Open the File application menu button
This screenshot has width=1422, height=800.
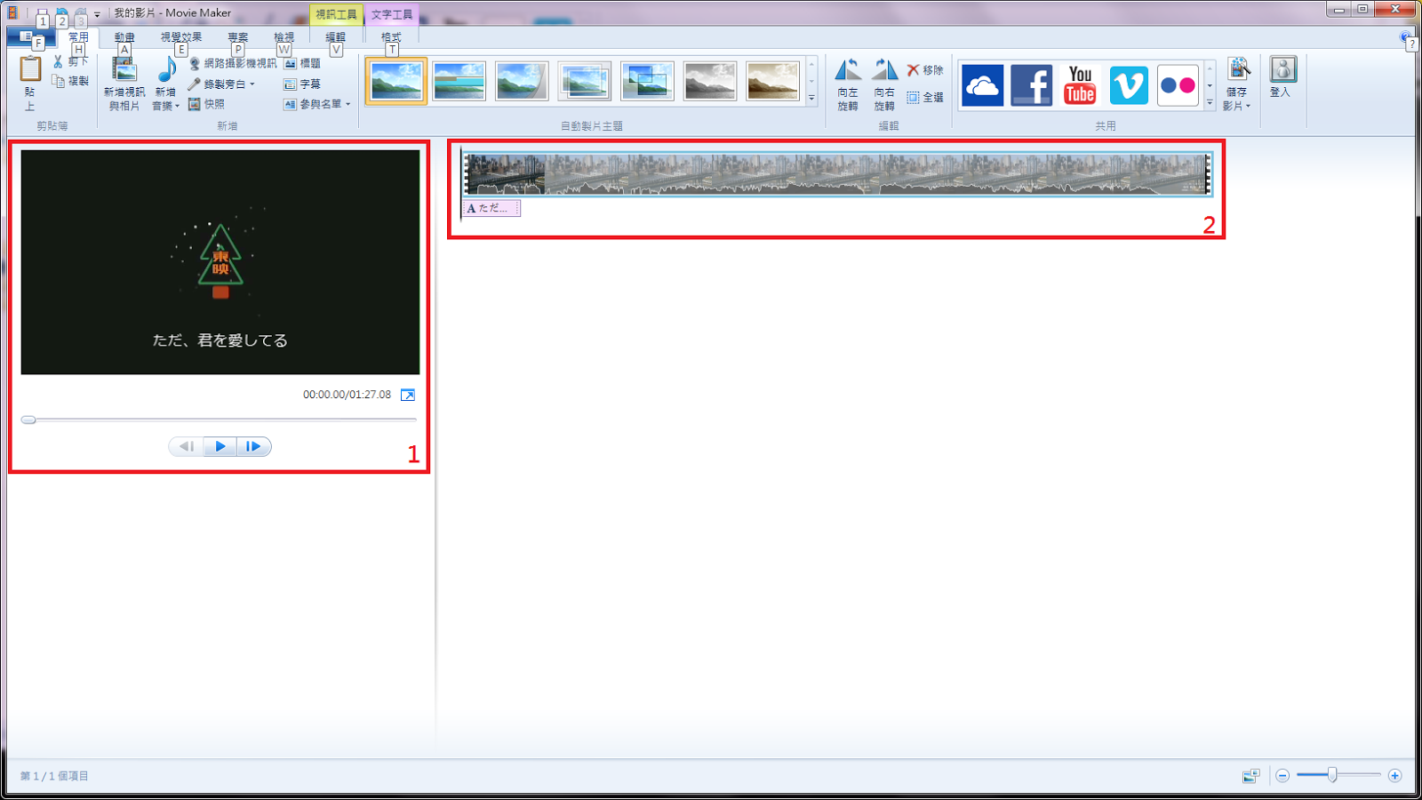[x=30, y=37]
